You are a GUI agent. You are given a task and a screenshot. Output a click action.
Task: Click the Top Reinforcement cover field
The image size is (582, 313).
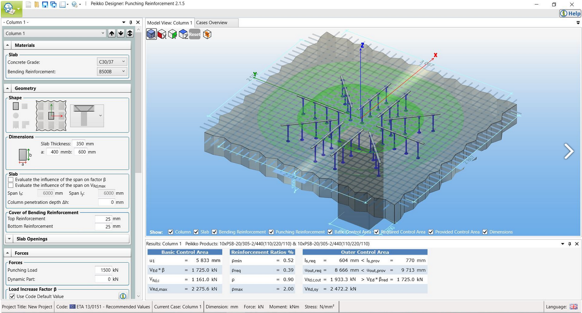(x=103, y=219)
